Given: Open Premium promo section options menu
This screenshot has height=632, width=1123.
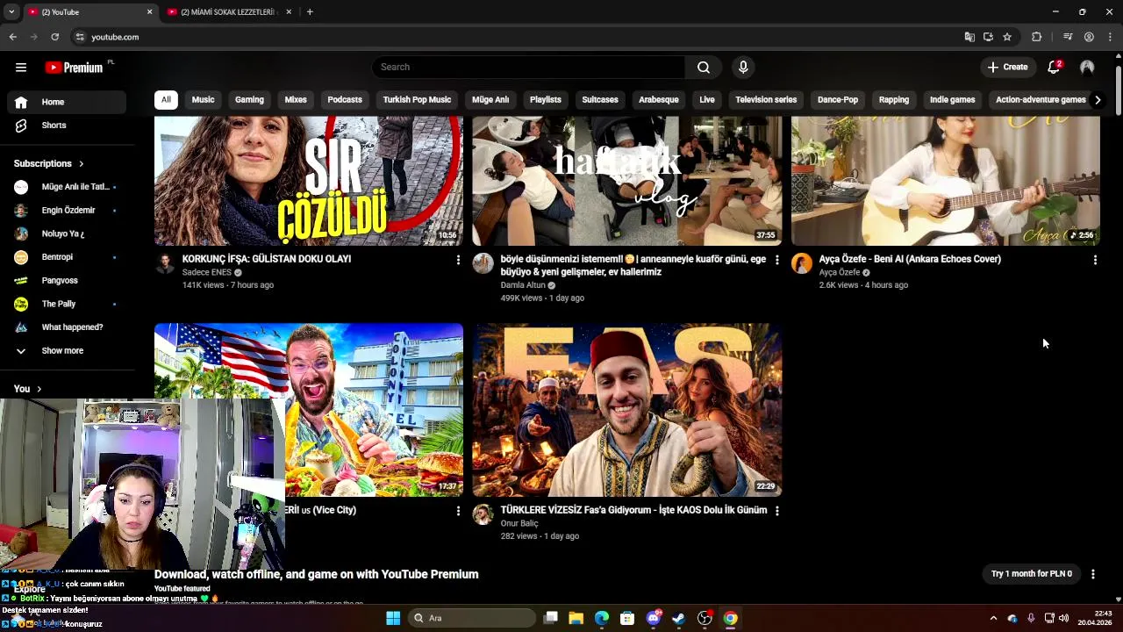Looking at the screenshot, I should (1093, 574).
